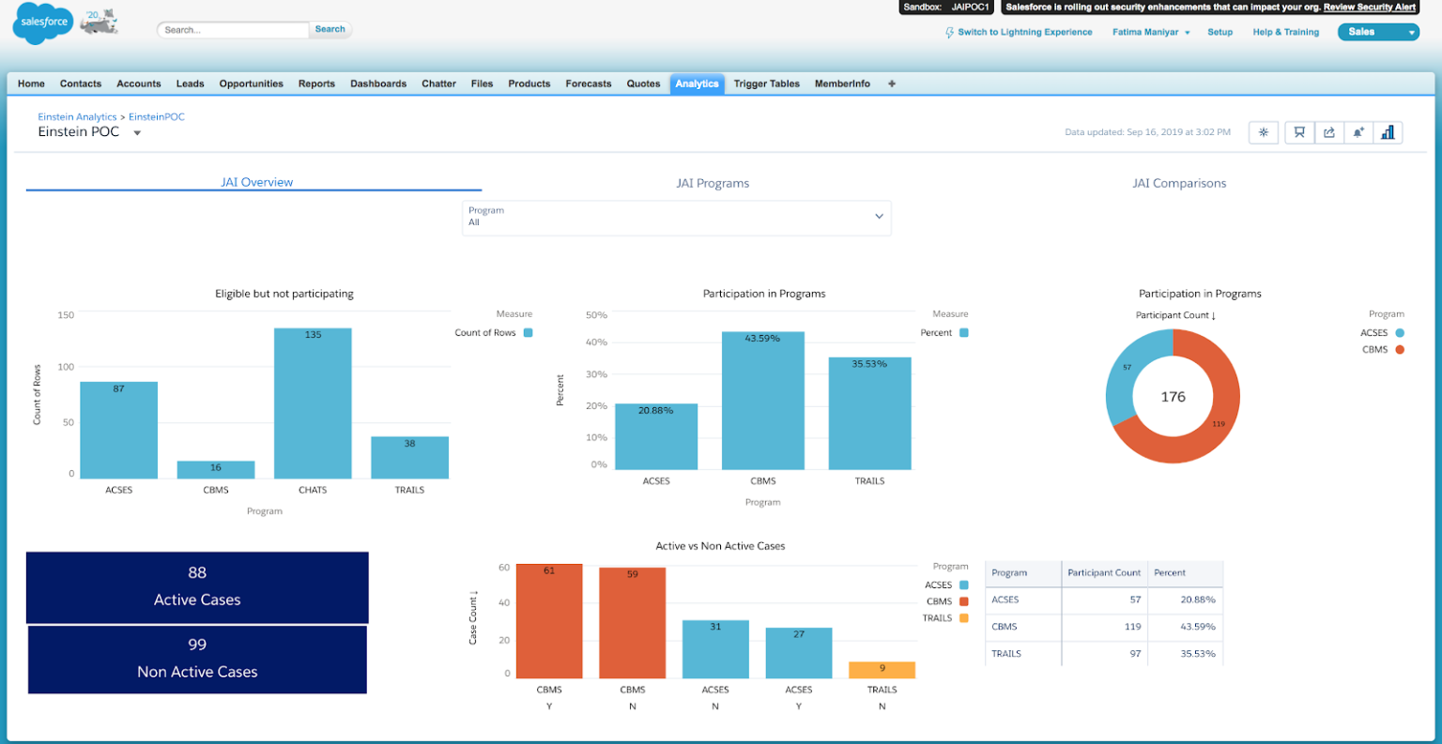Image resolution: width=1442 pixels, height=744 pixels.
Task: Click the Active Cases 88 tile
Action: coord(197,587)
